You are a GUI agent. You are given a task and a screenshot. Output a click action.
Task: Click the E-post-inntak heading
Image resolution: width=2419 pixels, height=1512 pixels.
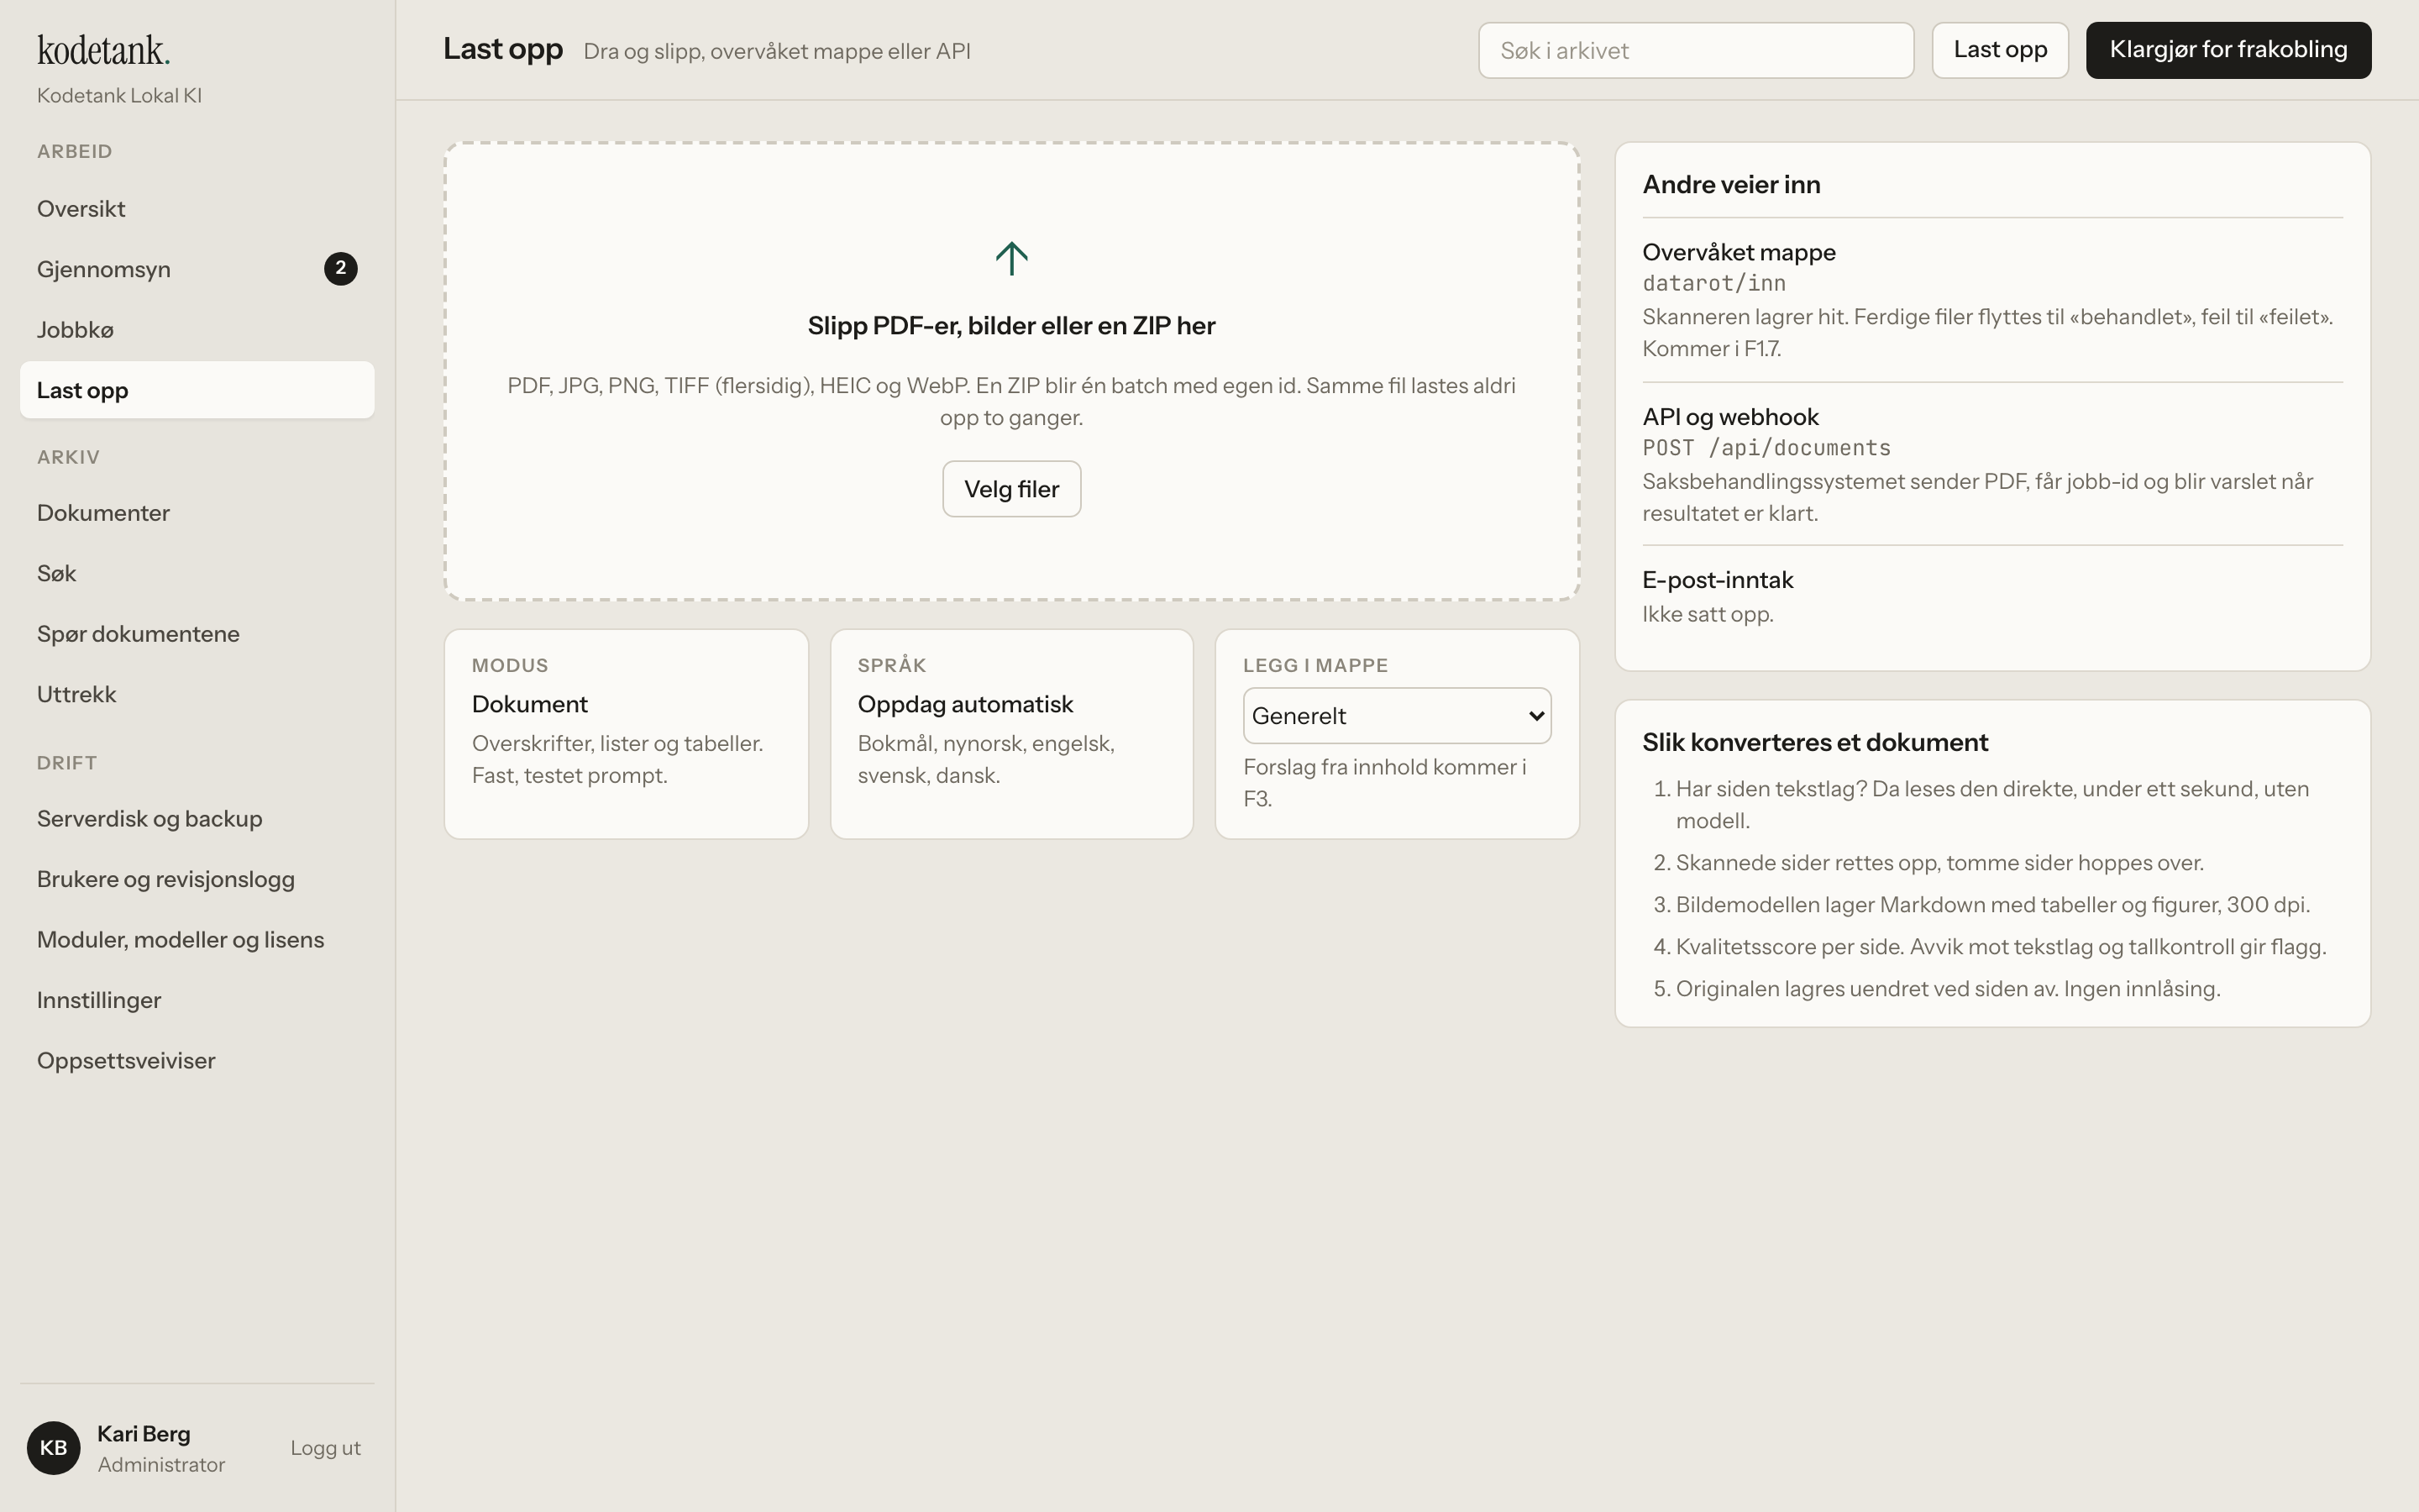pyautogui.click(x=1718, y=580)
